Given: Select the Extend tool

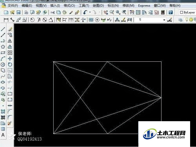Looking at the screenshot, I should tap(10, 88).
